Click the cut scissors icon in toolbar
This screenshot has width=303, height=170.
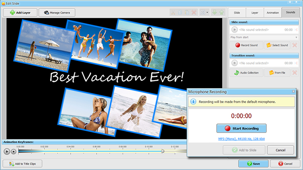click(x=173, y=13)
